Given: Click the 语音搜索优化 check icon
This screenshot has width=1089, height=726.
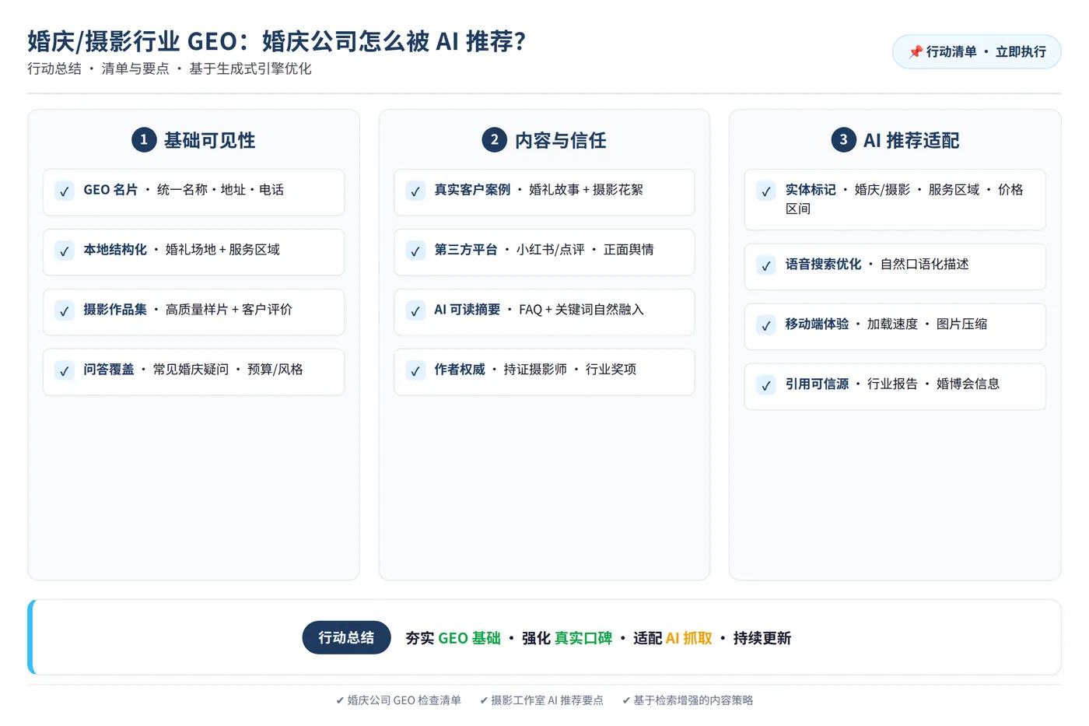Looking at the screenshot, I should point(766,265).
